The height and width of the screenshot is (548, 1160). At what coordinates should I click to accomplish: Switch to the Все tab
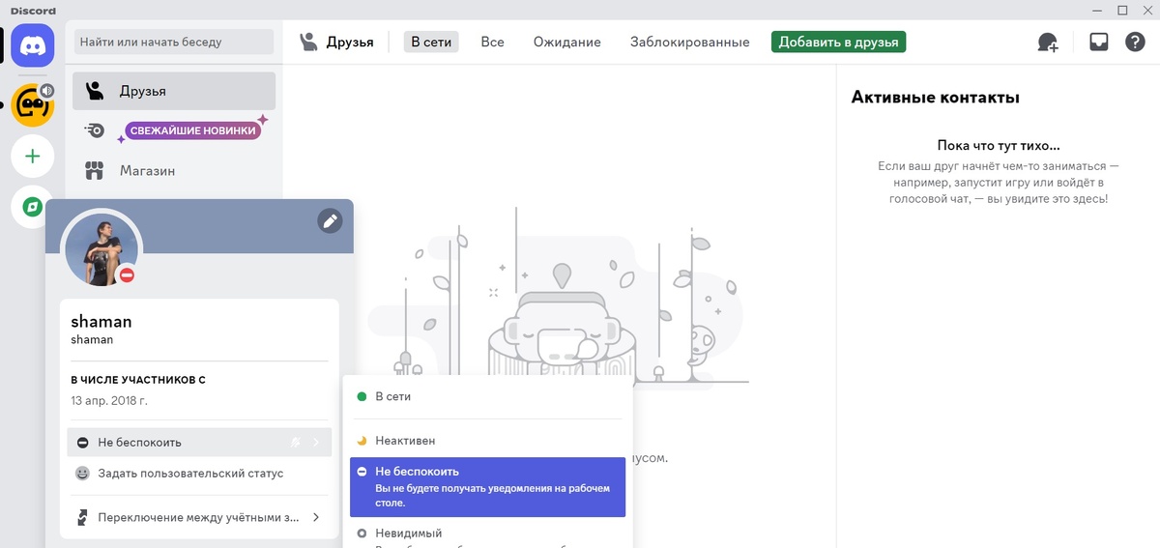[x=493, y=42]
